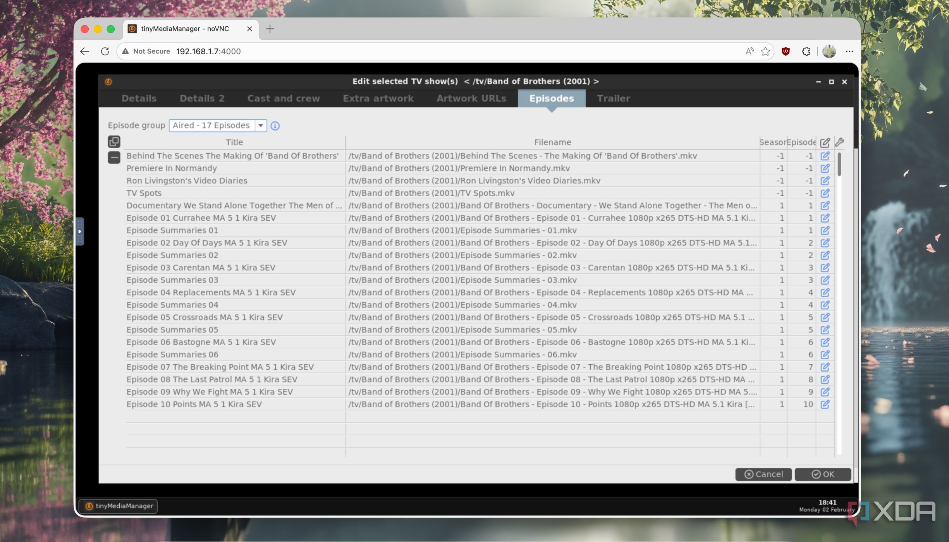This screenshot has width=949, height=542.
Task: Open the Cast and crew tab
Action: pyautogui.click(x=284, y=98)
